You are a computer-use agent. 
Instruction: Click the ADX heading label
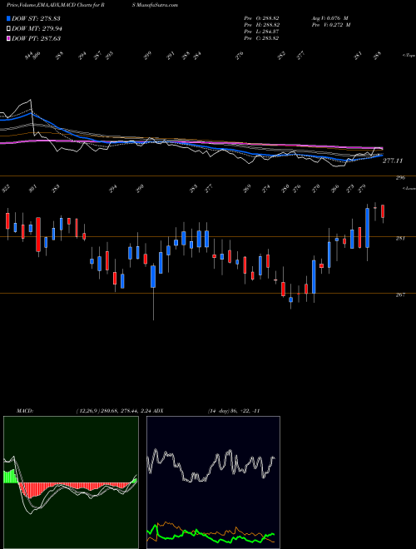(158, 411)
